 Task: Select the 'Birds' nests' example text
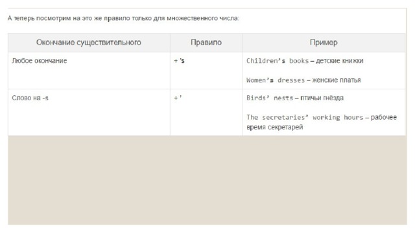coord(270,98)
